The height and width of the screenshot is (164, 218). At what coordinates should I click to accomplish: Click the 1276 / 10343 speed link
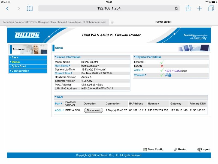(x=173, y=71)
